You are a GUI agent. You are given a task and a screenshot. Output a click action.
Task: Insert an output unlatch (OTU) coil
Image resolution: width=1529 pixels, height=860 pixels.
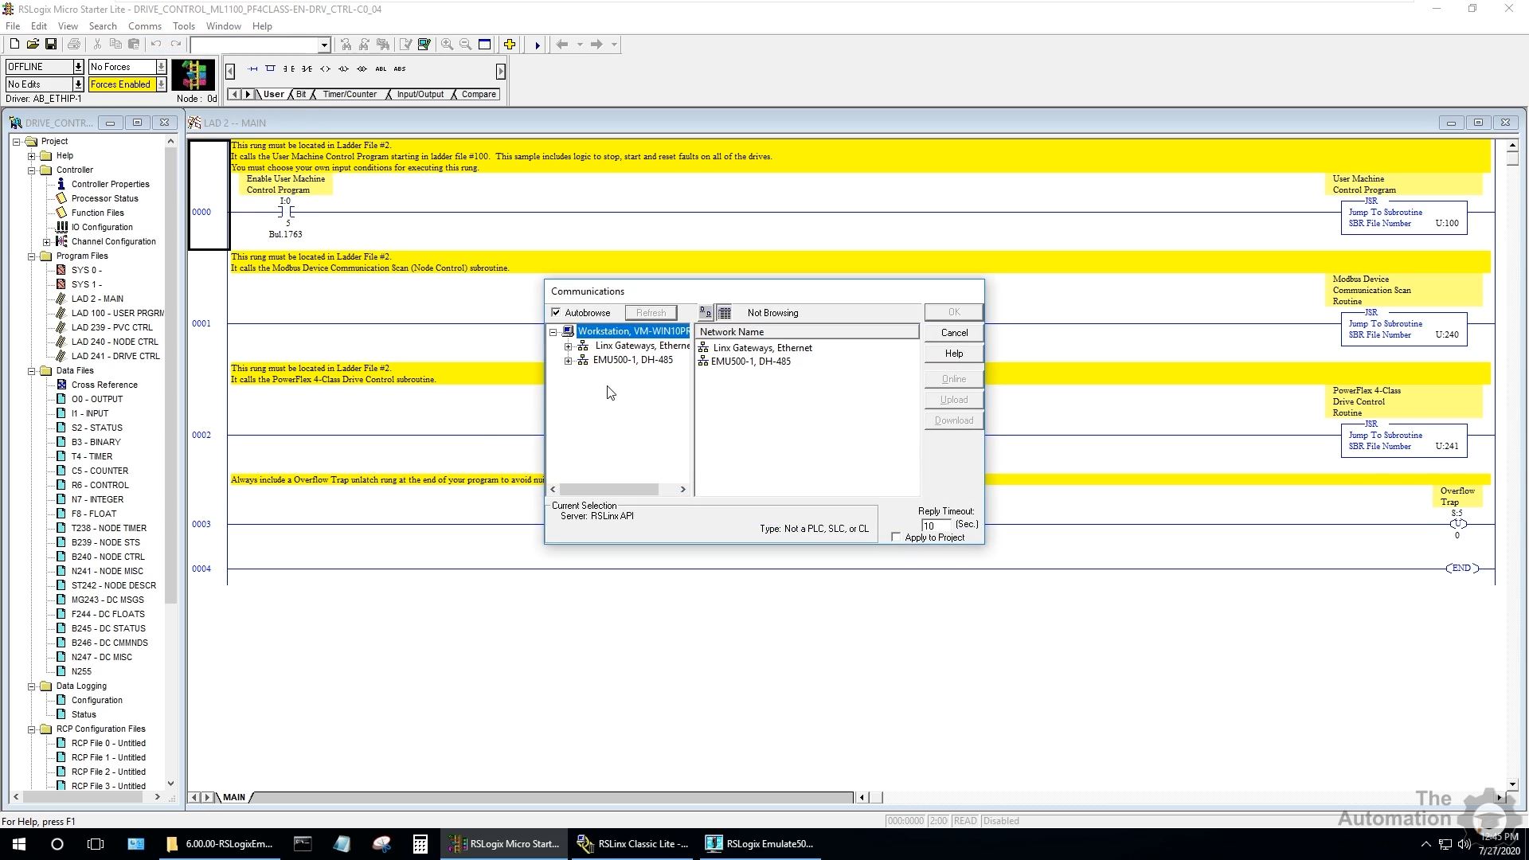click(x=362, y=69)
